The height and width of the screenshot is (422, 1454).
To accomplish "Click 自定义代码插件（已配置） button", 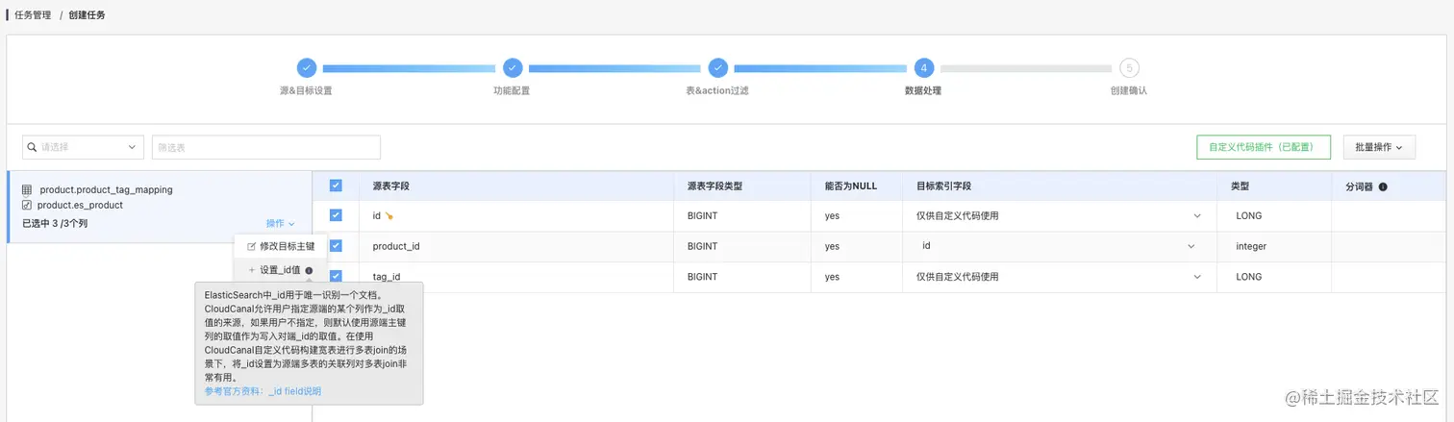I will (1264, 147).
